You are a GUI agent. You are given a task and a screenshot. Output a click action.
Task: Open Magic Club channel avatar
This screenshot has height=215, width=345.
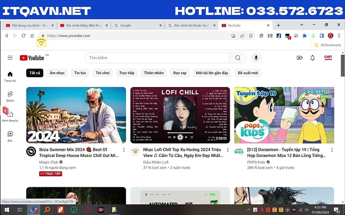pos(31,151)
